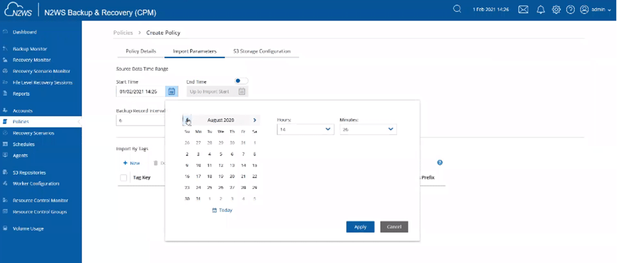
Task: Click the Dashboard sidebar icon
Action: pos(5,32)
